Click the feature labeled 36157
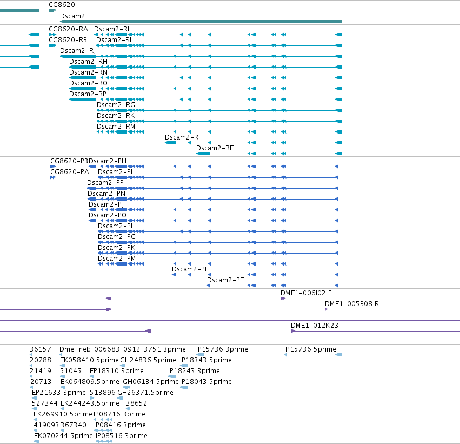This screenshot has height=444, width=460. [41, 349]
